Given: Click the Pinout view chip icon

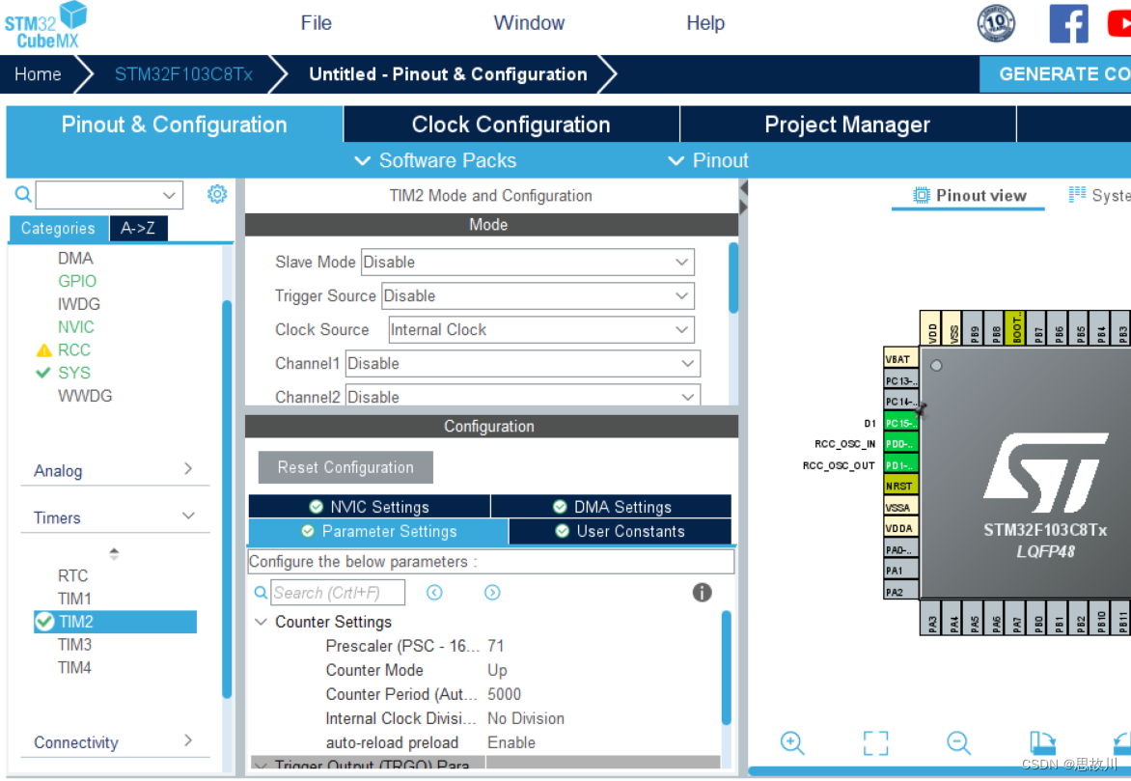Looking at the screenshot, I should [x=921, y=195].
